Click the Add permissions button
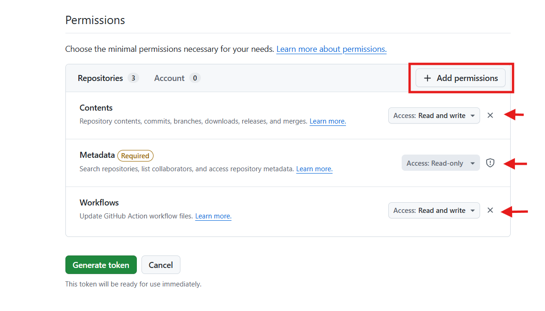 [x=461, y=78]
